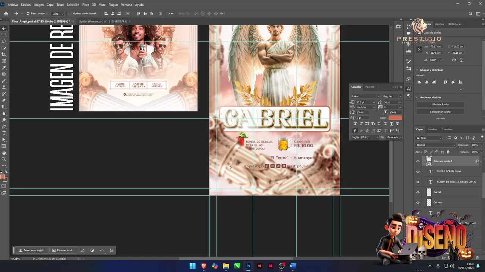The height and width of the screenshot is (272, 485).
Task: Click align left edges icon in options bar
Action: (106, 14)
